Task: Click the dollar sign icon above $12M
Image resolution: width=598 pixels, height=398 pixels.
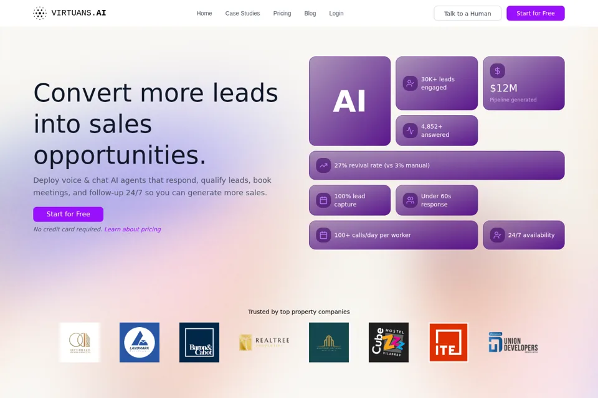Action: 497,70
